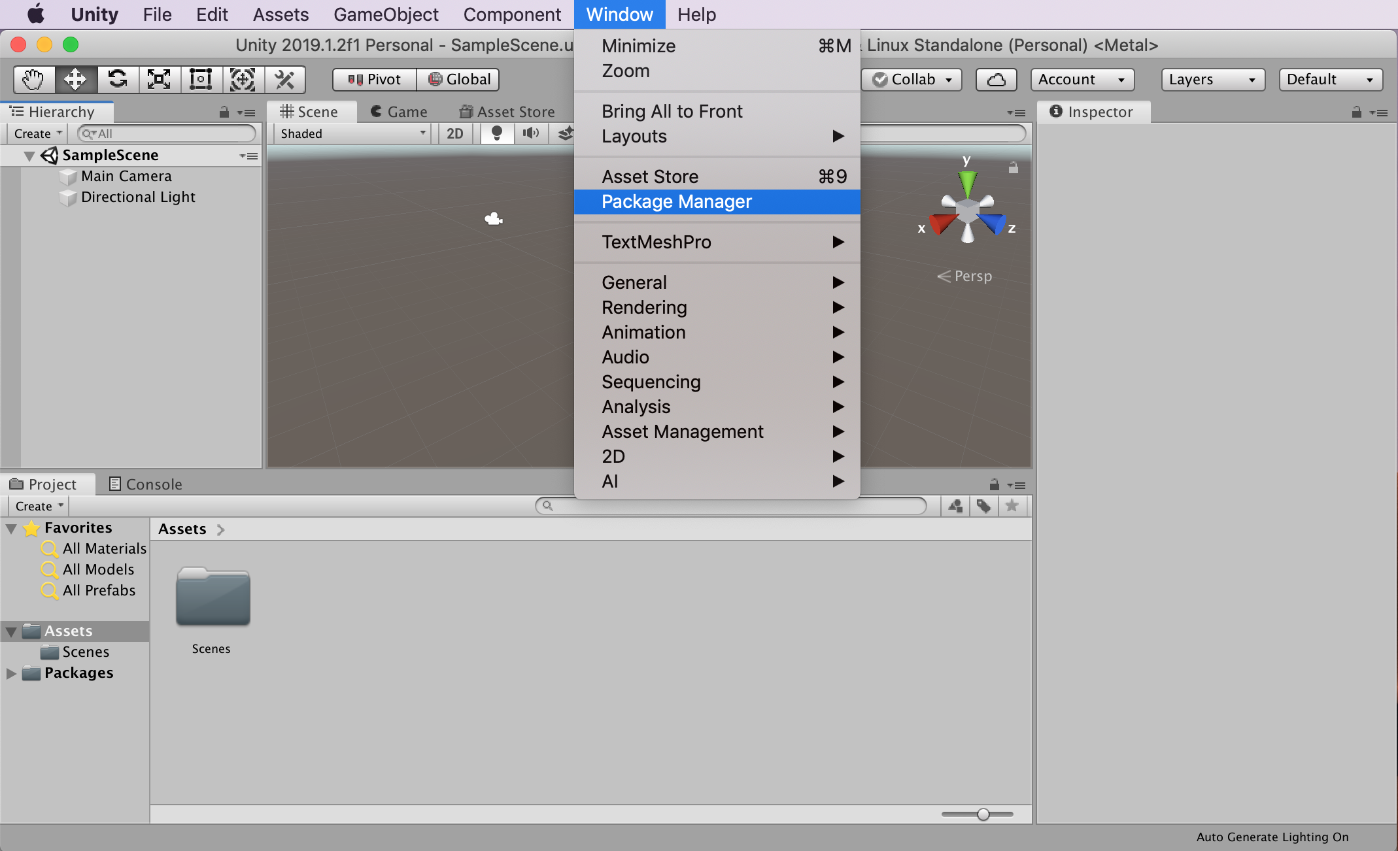The height and width of the screenshot is (851, 1398).
Task: Open the custom editor tools icon
Action: [x=284, y=80]
